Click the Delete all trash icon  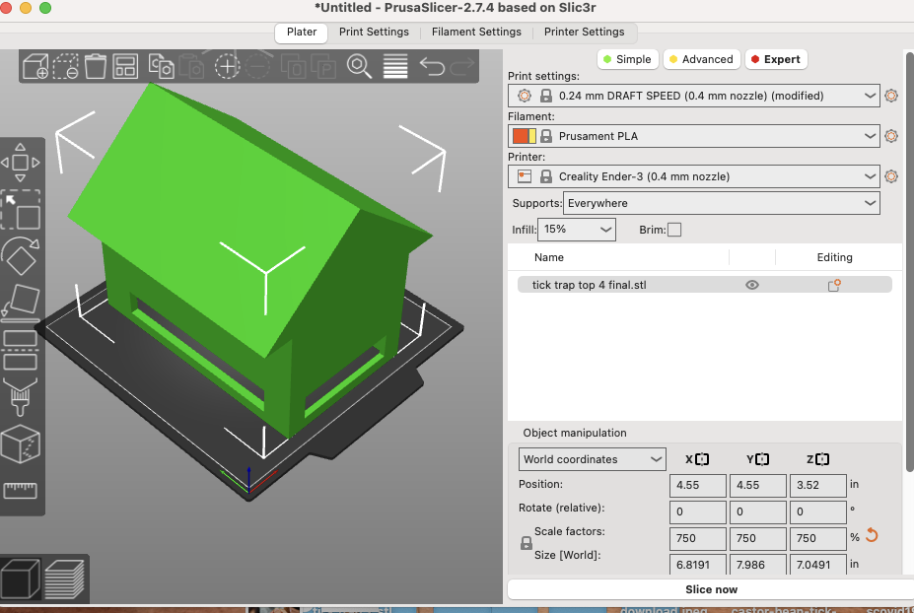point(95,66)
